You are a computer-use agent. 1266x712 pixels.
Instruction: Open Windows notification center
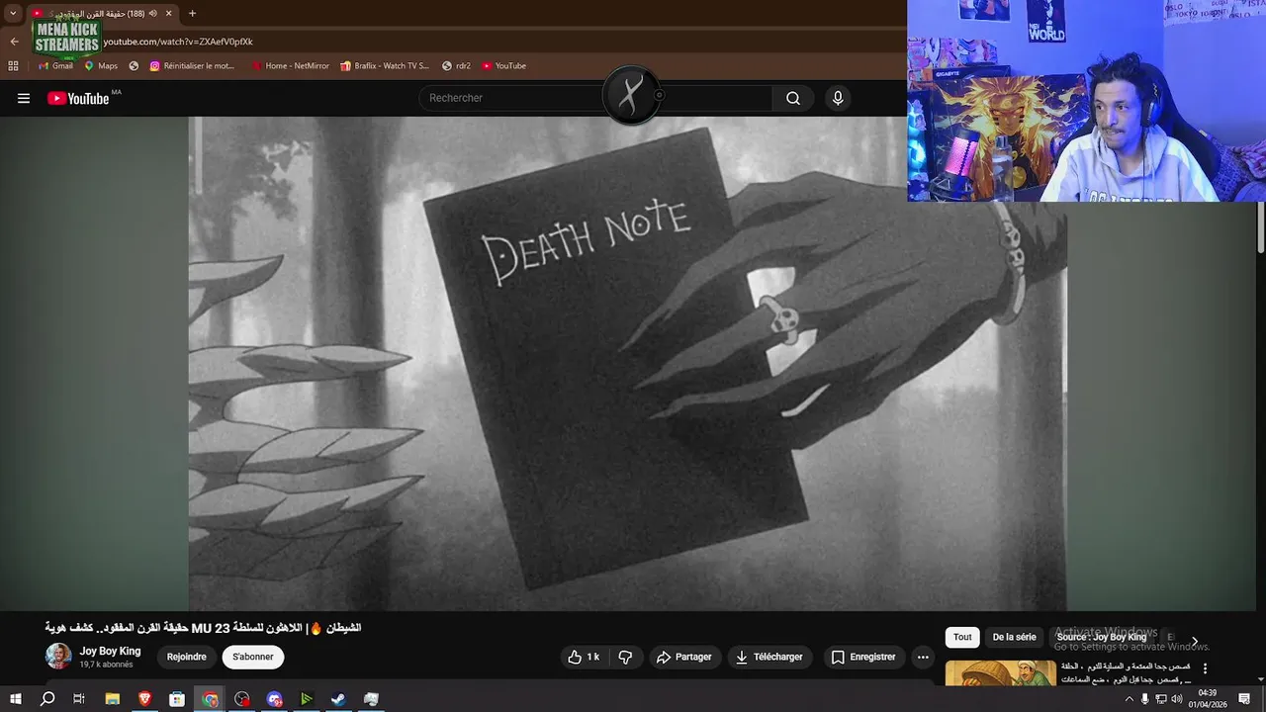tap(1244, 699)
